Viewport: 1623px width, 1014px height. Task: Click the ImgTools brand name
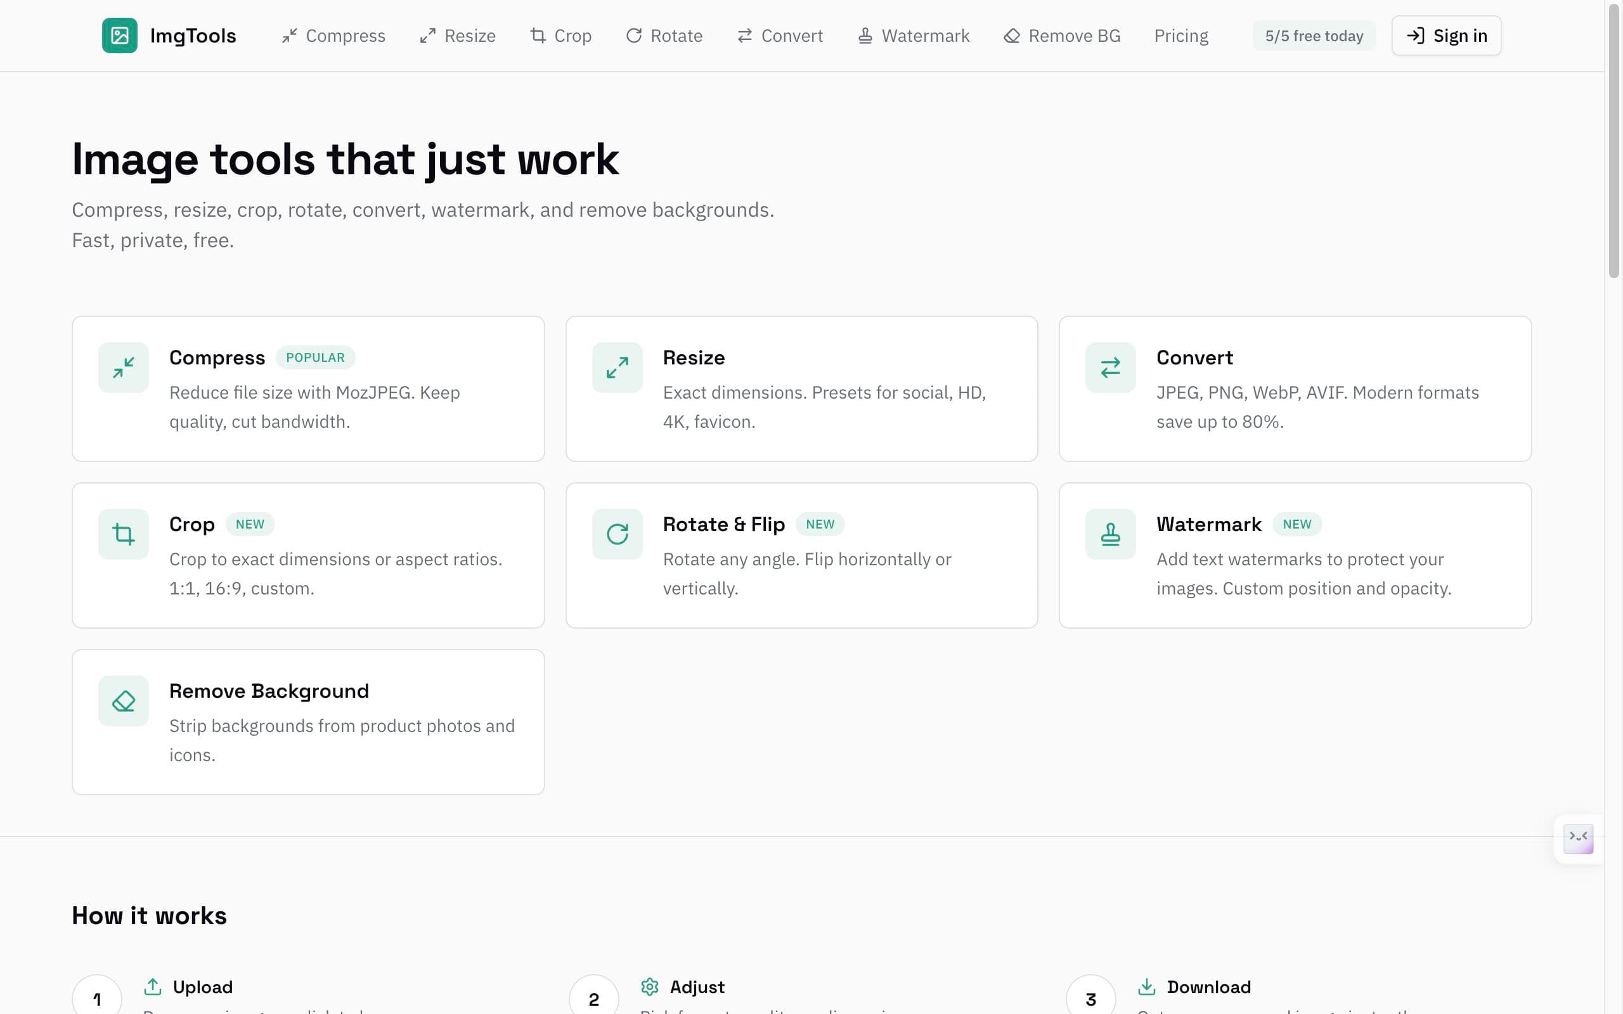[x=193, y=35]
